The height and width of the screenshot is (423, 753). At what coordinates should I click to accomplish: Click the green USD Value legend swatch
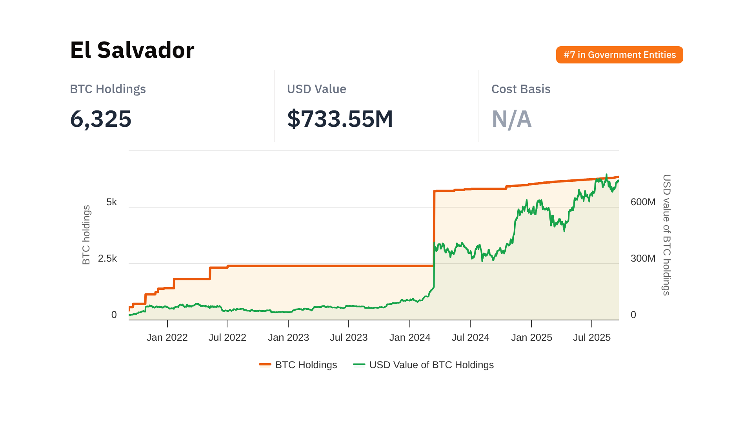[x=359, y=365]
